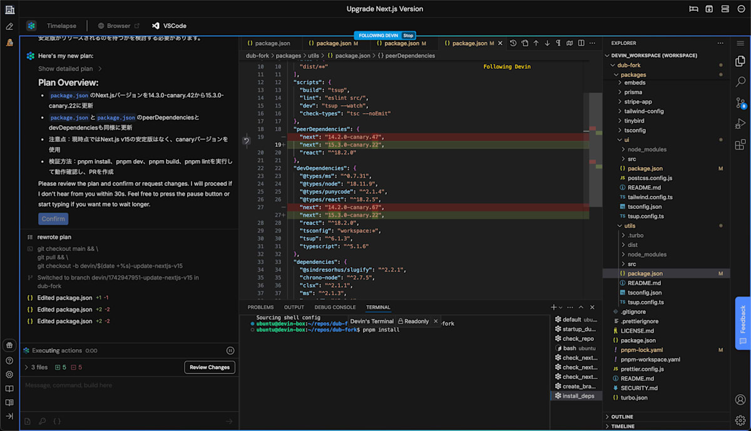Screen dimensions: 751x431
Task: Stop following Devin
Action: (408, 36)
